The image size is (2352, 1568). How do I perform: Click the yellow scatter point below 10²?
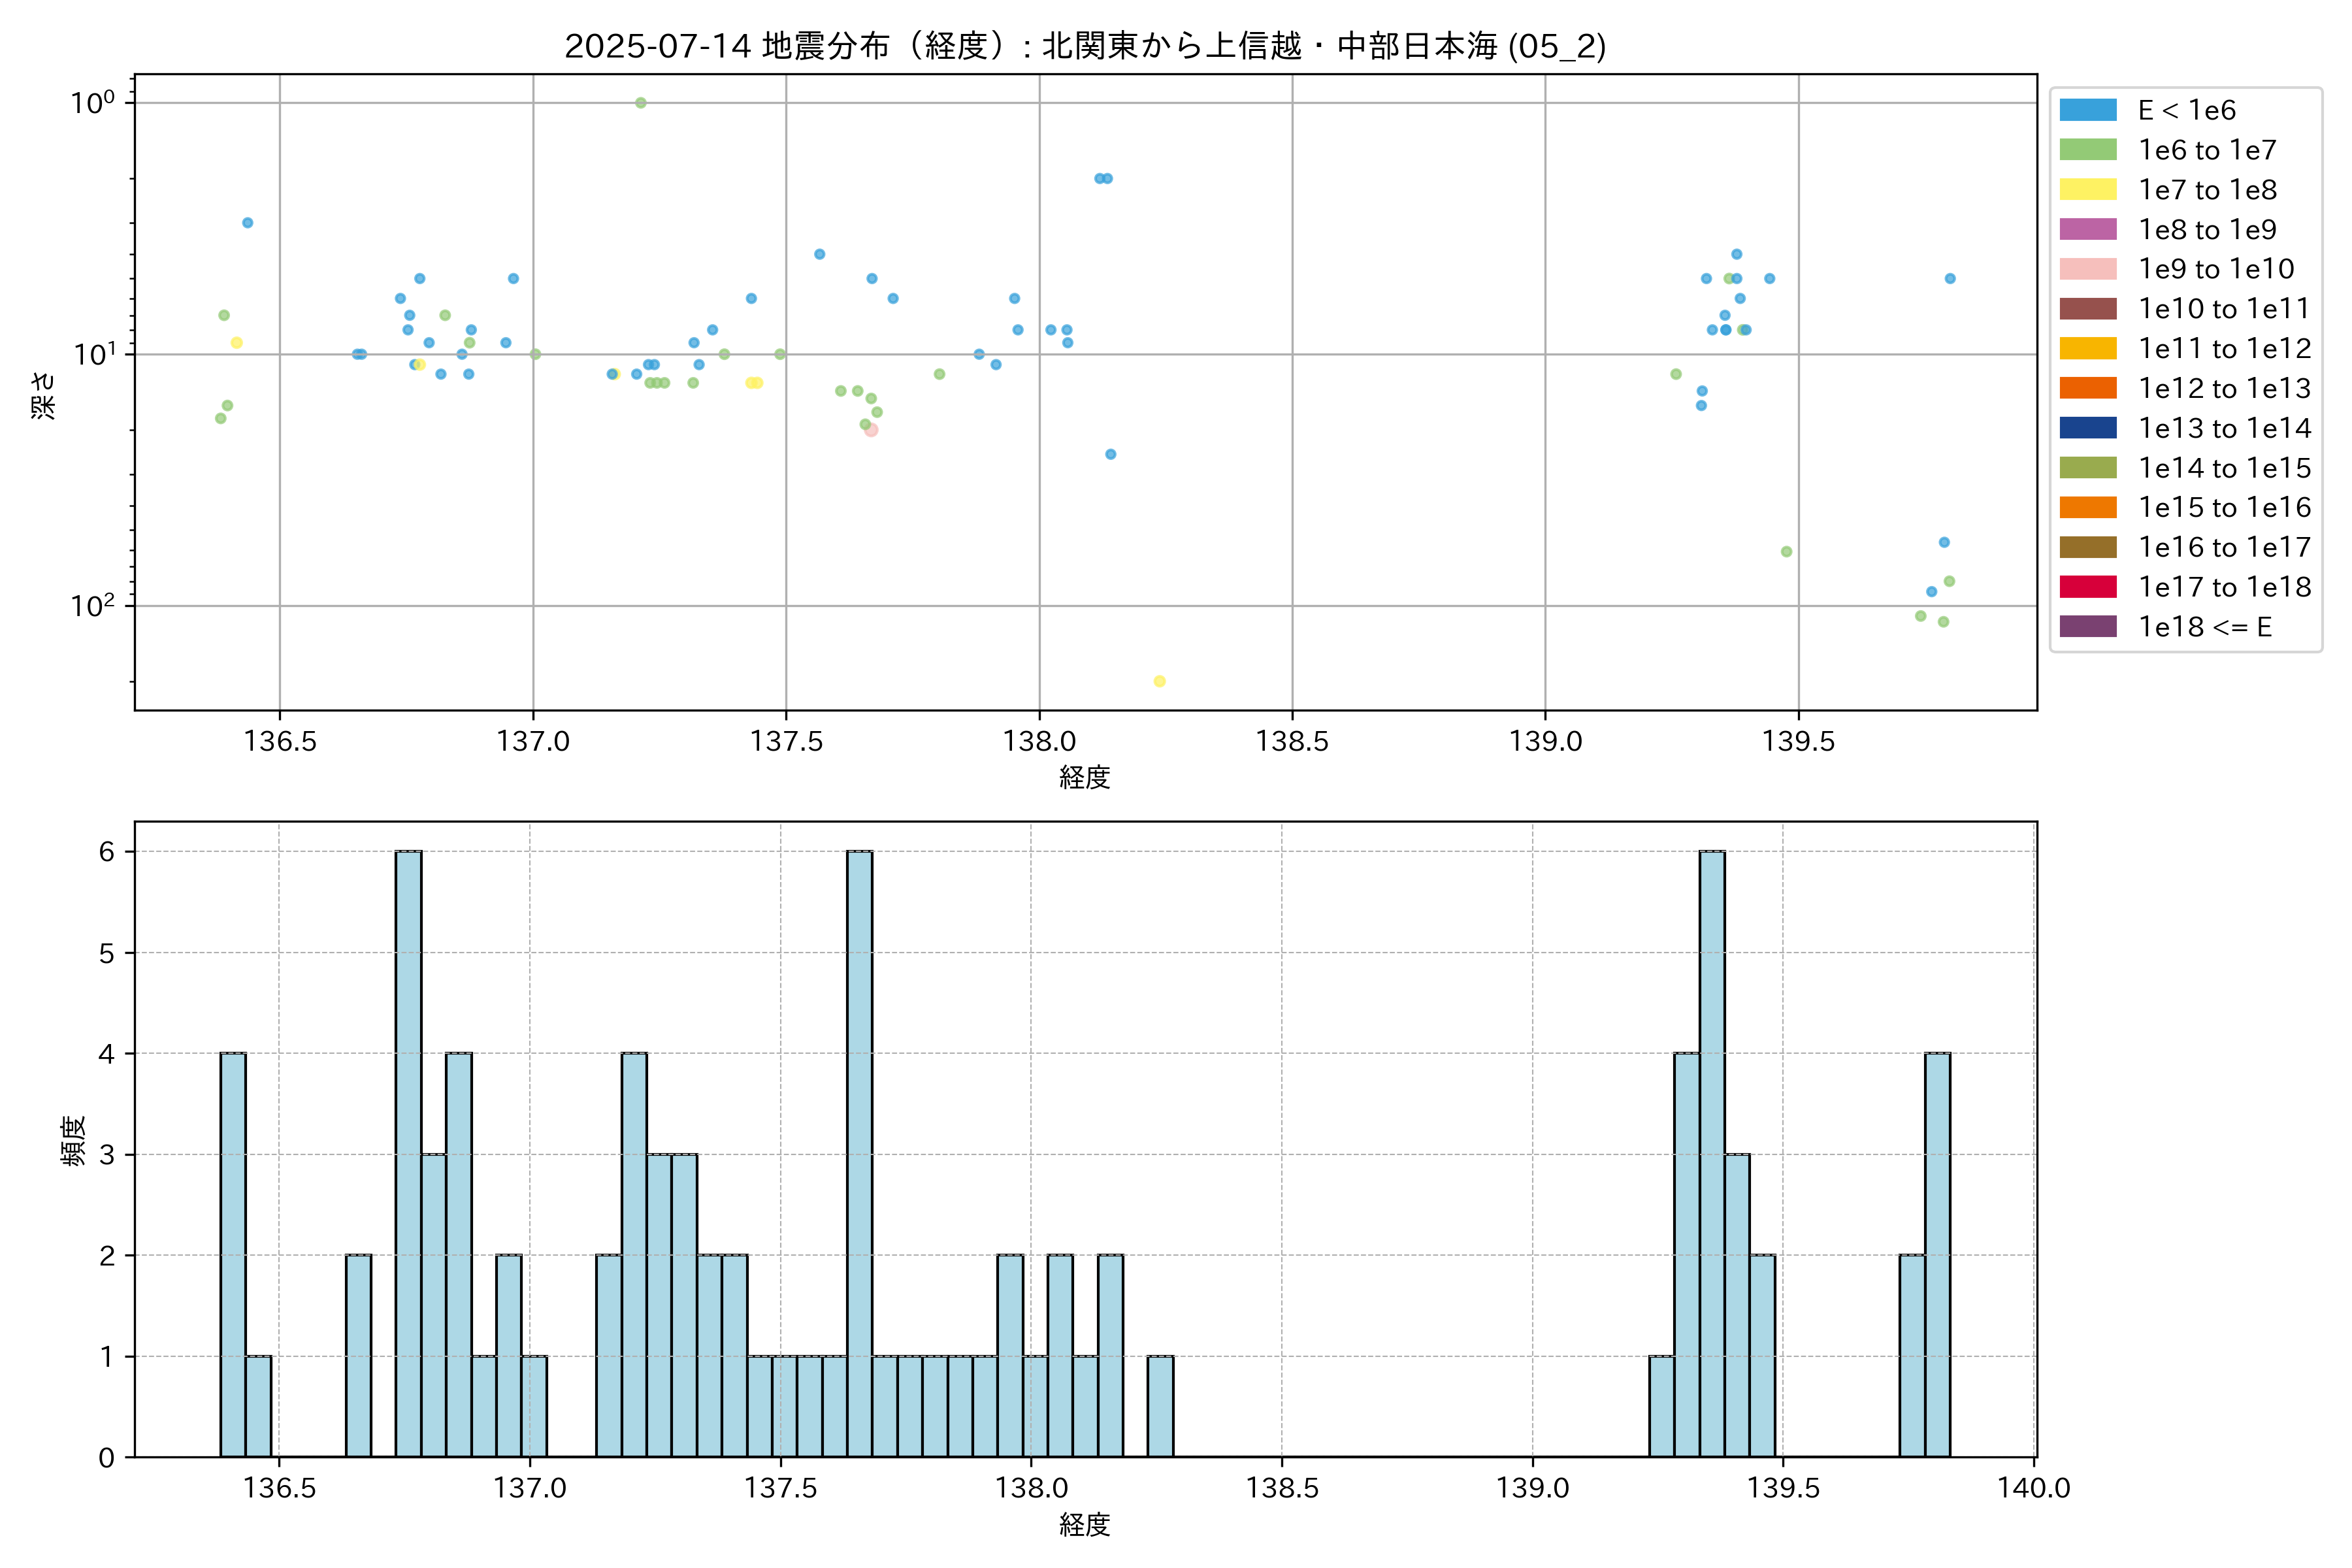tap(1159, 681)
